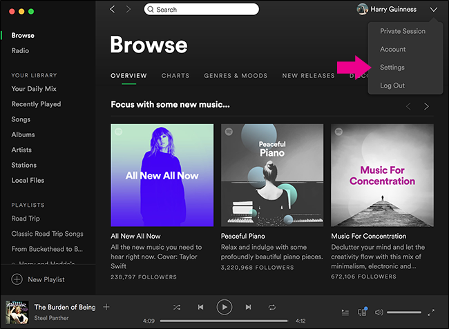Show next items in the Focus carousel

click(426, 107)
